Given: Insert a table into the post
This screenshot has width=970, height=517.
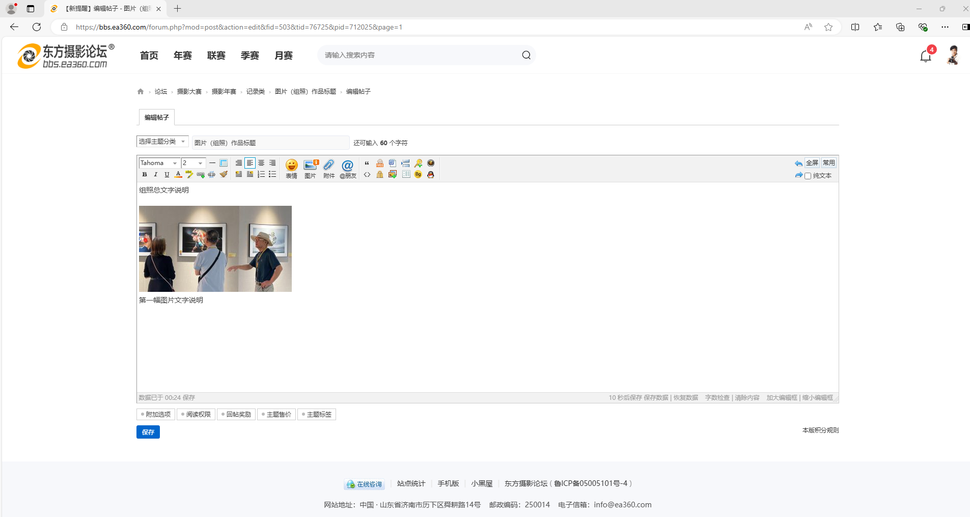Looking at the screenshot, I should (x=224, y=163).
